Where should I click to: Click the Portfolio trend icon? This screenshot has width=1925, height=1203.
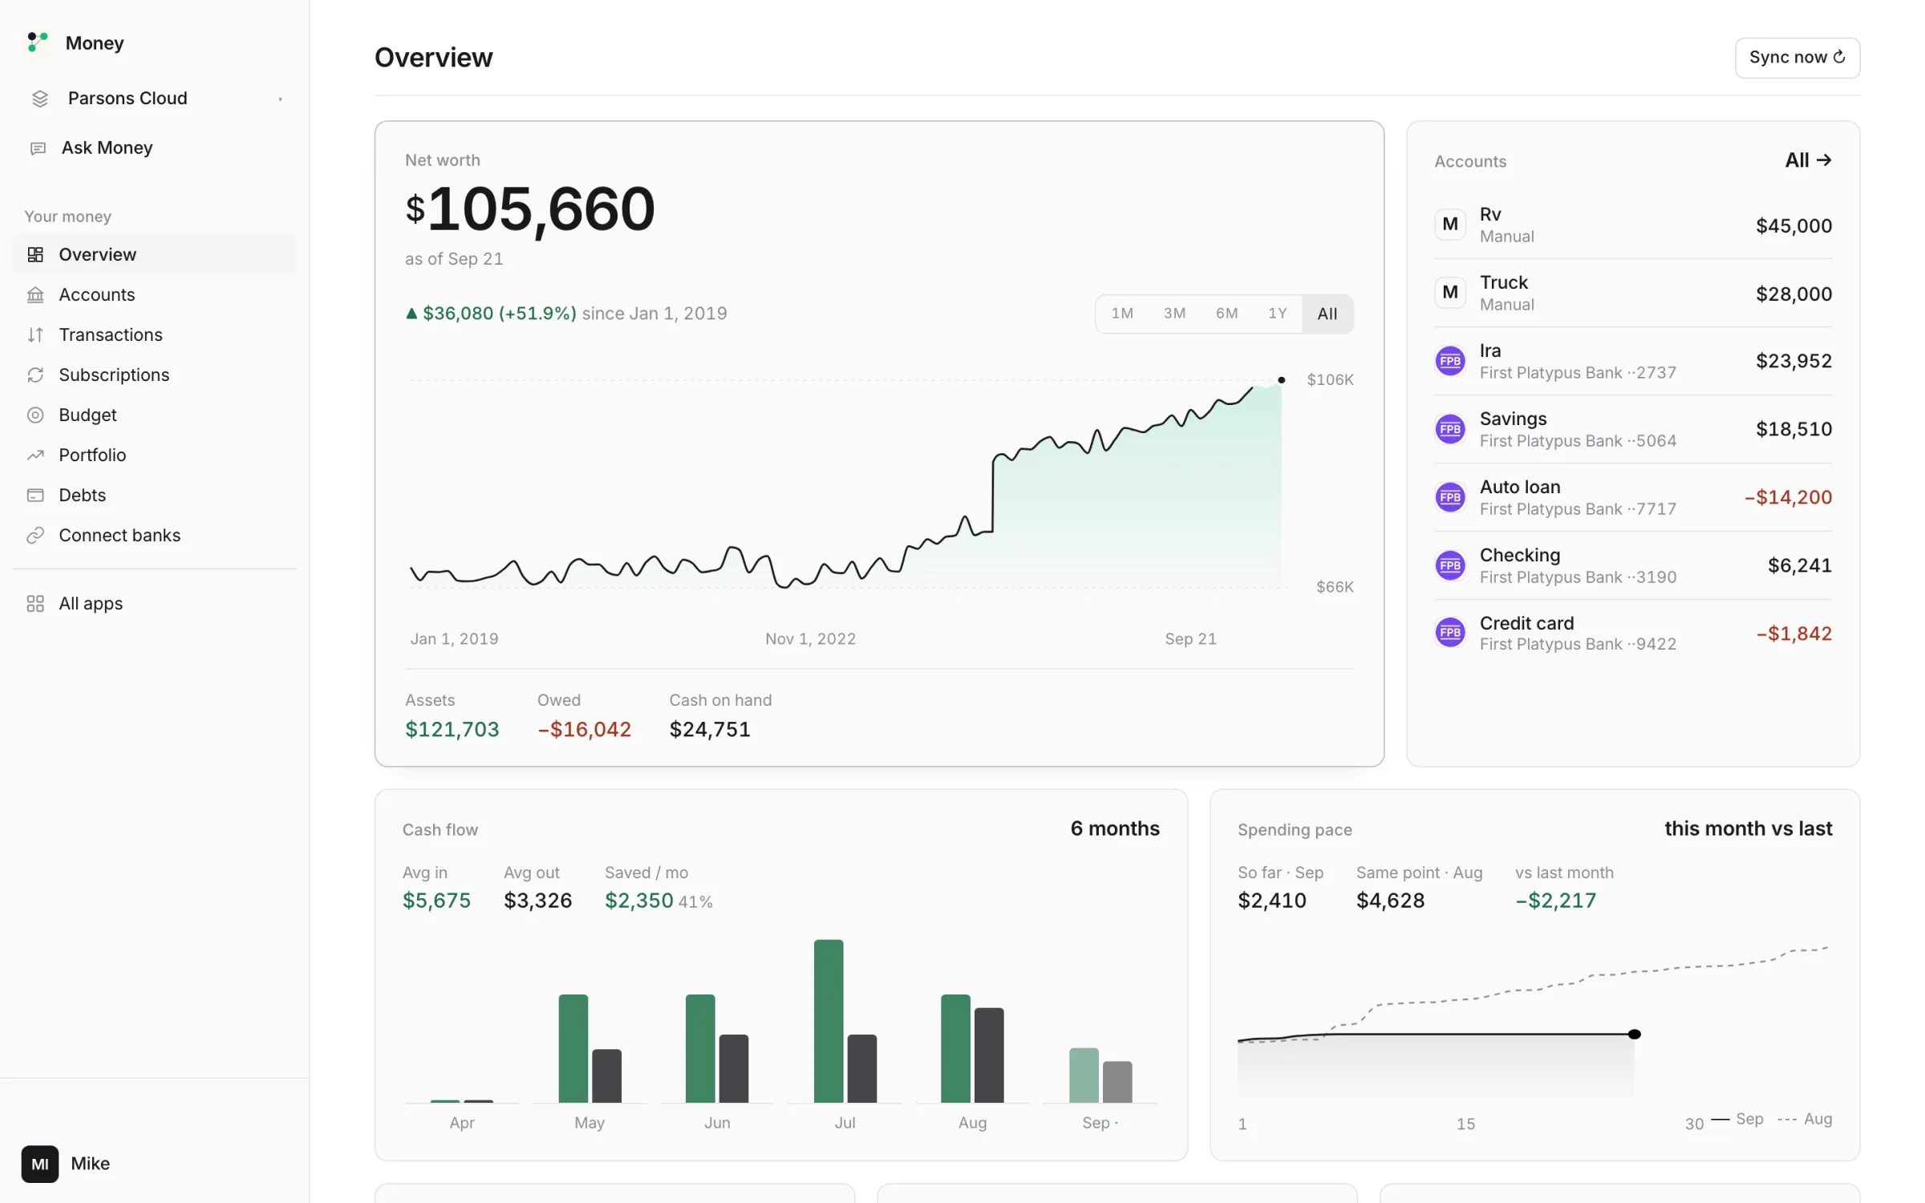pos(35,455)
